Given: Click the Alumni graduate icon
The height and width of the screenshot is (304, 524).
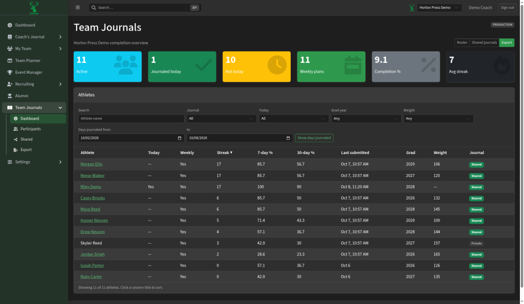Looking at the screenshot, I should click(x=10, y=96).
